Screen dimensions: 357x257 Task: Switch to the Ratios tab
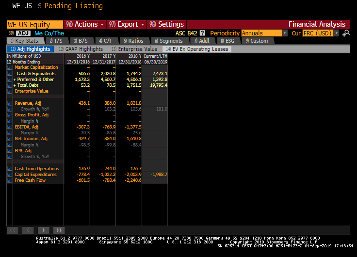point(133,41)
